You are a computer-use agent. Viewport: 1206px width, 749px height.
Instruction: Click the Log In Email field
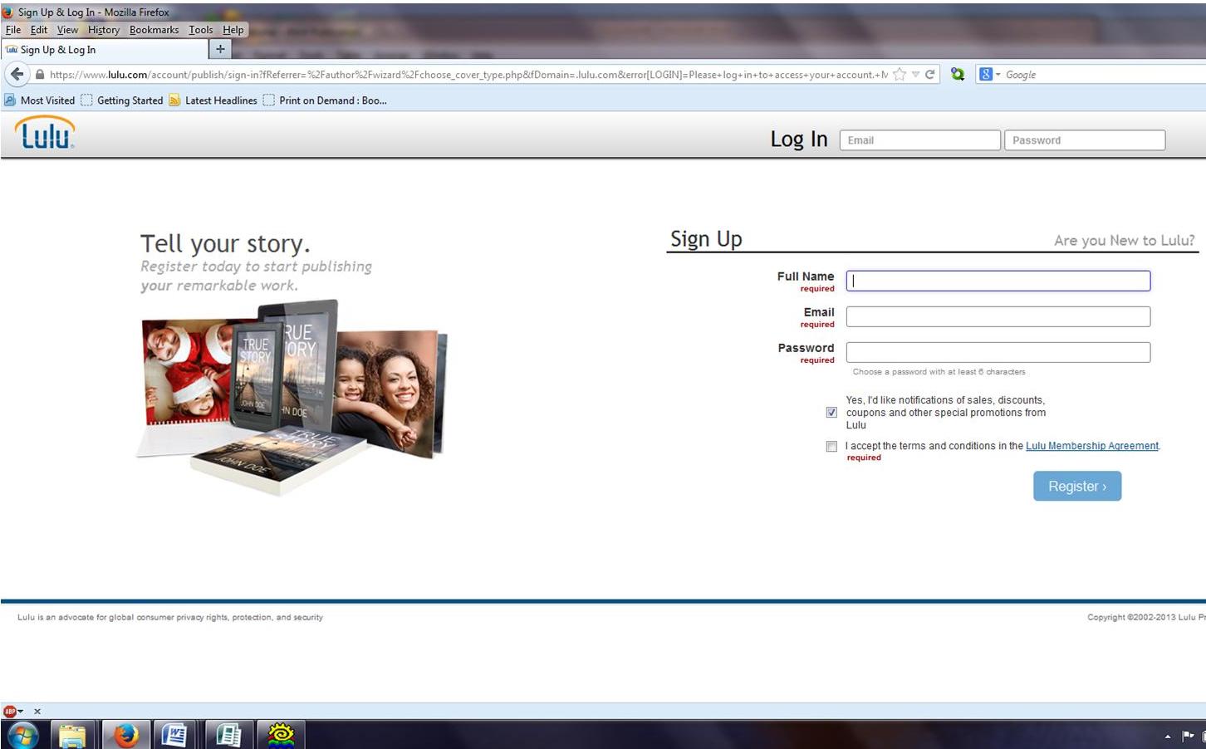point(919,140)
